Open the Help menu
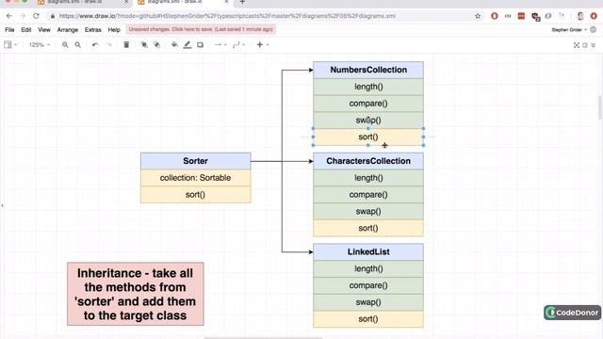This screenshot has height=339, width=603. pyautogui.click(x=114, y=29)
